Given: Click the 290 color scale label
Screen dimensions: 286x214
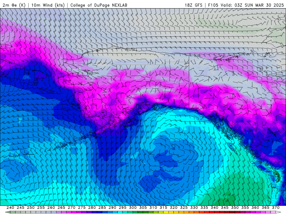Looking at the screenshot, I should tap(112, 208).
